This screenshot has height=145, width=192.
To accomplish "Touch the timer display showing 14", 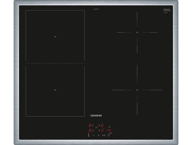I will tap(109, 130).
